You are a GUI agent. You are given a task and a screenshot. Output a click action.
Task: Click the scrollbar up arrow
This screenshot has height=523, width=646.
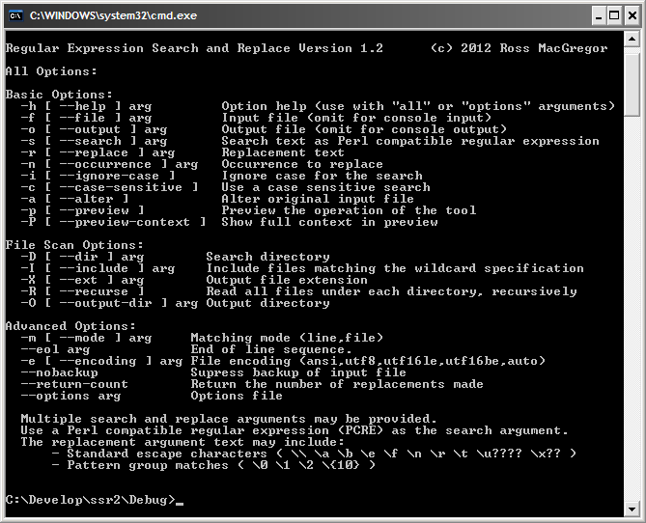point(632,40)
